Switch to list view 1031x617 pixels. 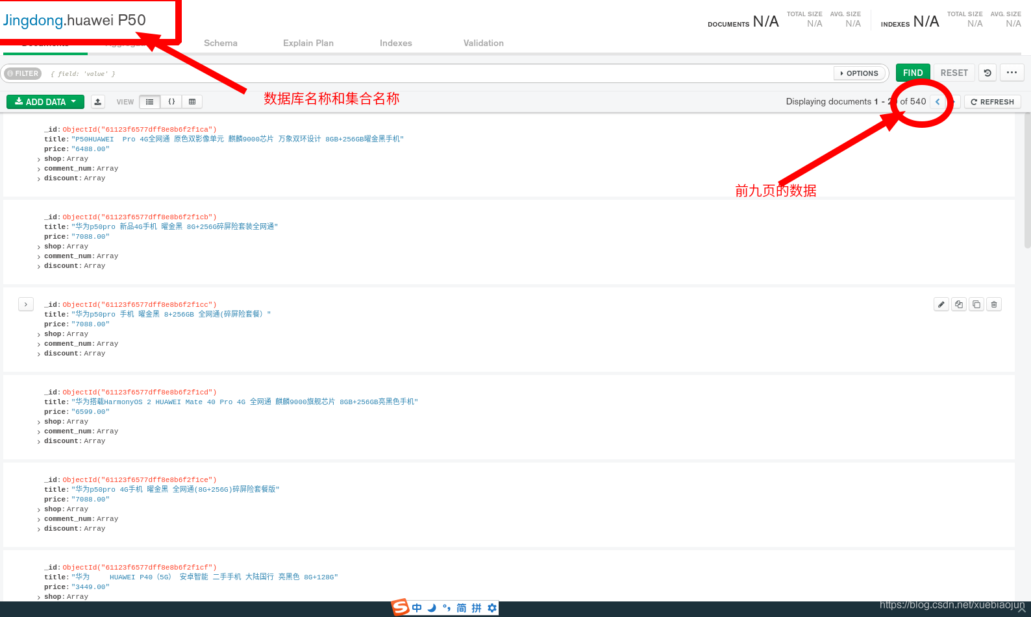pos(150,102)
